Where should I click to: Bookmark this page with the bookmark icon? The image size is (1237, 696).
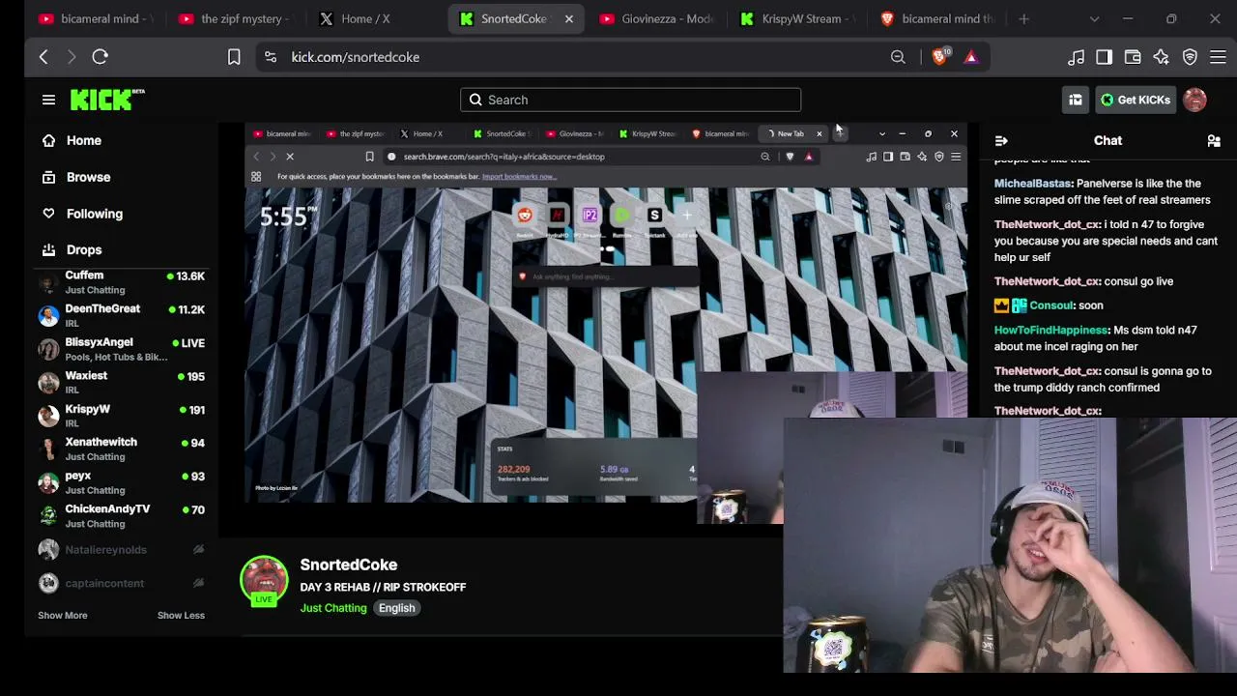point(234,57)
